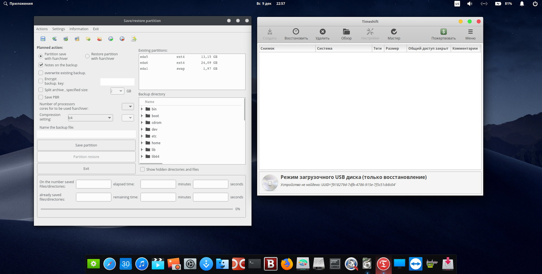Viewport: 542px width, 274px height.
Task: Uncheck Notes on the backup
Action: (x=41, y=65)
